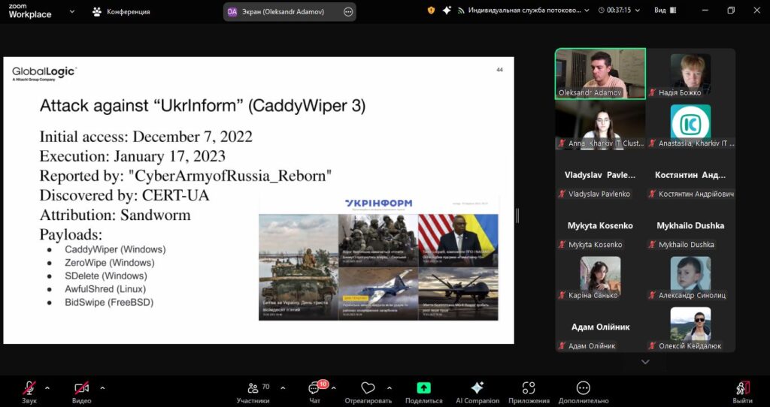Viewport: 770px width, 407px height.
Task: Leave meeting with the Выйти button
Action: (x=742, y=392)
